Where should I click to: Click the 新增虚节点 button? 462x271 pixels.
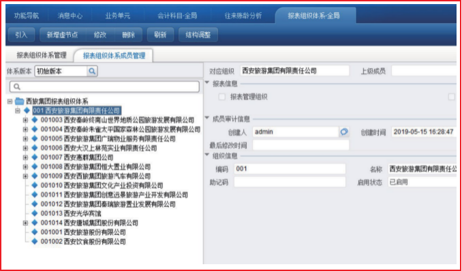pos(62,35)
